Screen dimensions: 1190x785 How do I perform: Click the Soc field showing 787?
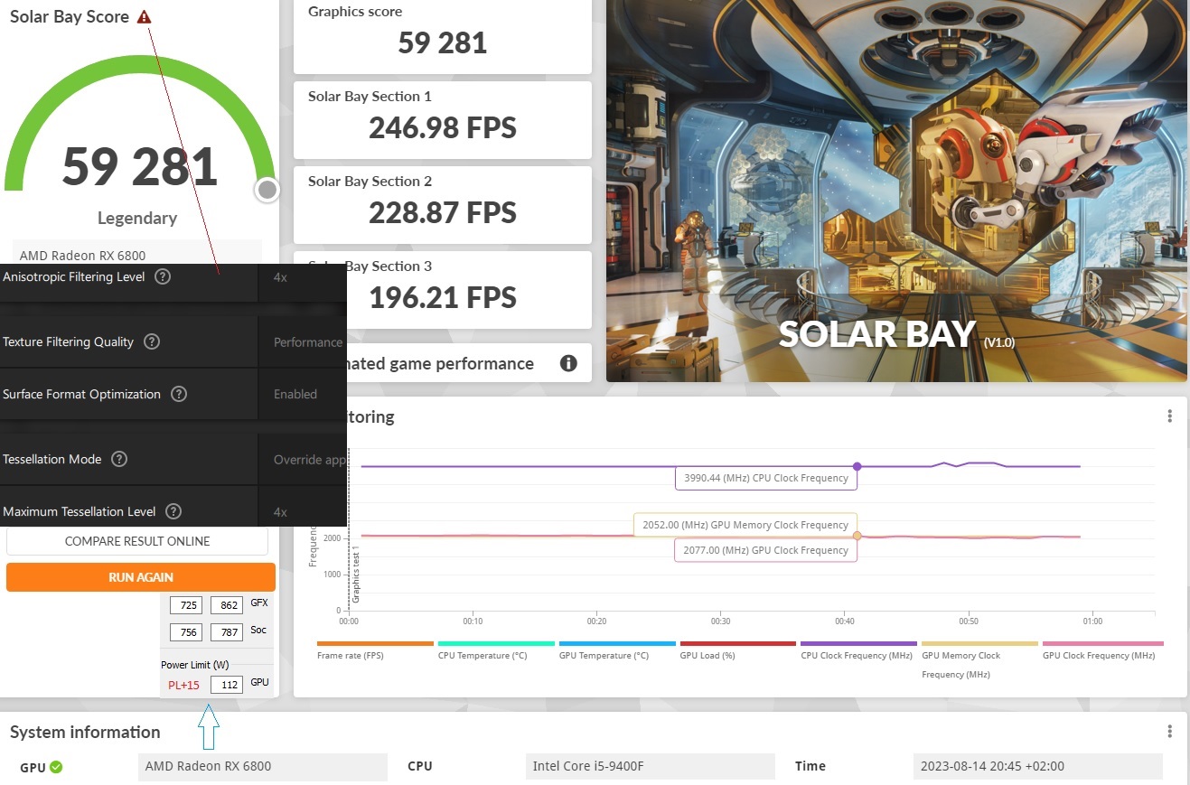pyautogui.click(x=227, y=632)
